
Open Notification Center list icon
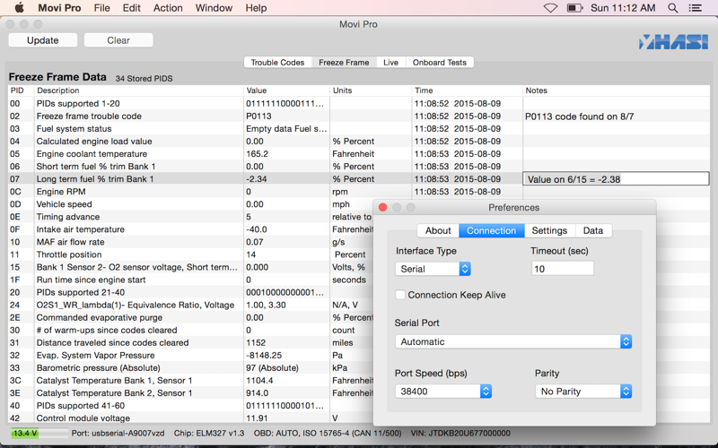click(695, 8)
